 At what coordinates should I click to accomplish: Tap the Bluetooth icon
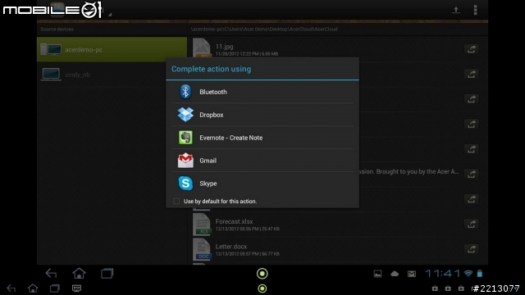185,92
